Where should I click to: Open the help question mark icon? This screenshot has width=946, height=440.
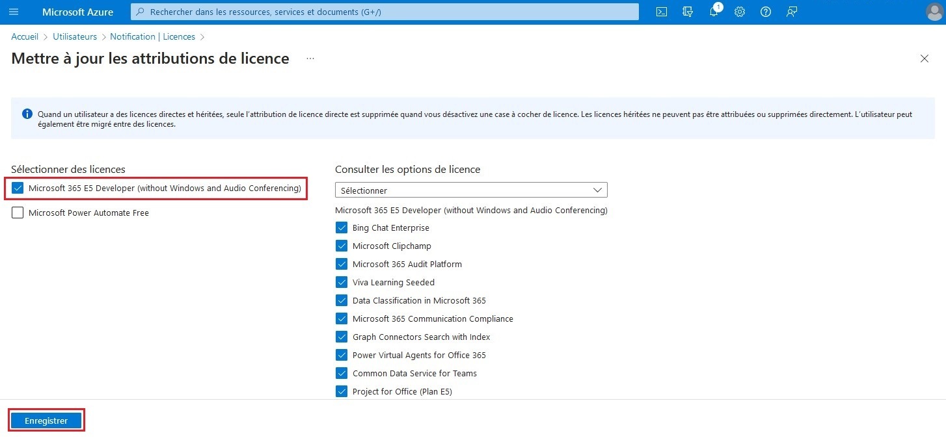point(766,12)
